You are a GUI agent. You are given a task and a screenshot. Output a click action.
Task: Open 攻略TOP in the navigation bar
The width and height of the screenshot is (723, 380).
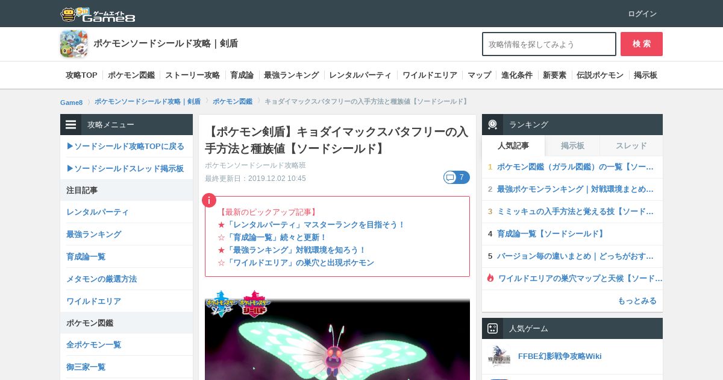point(81,75)
